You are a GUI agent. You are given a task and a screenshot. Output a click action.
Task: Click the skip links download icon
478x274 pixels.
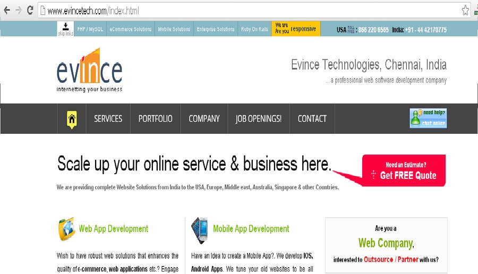click(65, 29)
